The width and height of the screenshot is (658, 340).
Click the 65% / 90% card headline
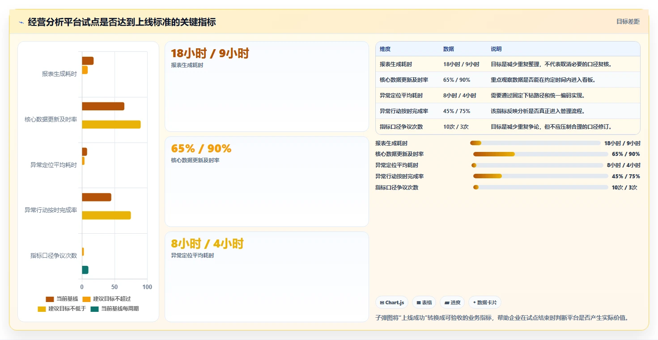coord(201,149)
